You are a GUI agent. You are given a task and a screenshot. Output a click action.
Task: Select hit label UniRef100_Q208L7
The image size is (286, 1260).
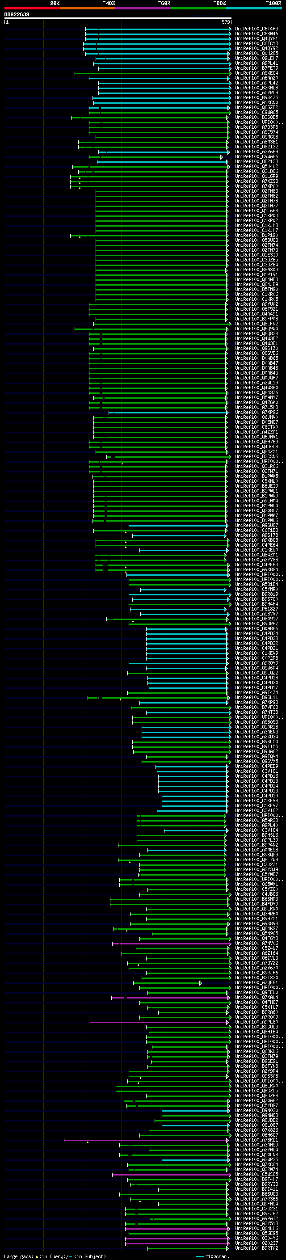[x=257, y=510]
